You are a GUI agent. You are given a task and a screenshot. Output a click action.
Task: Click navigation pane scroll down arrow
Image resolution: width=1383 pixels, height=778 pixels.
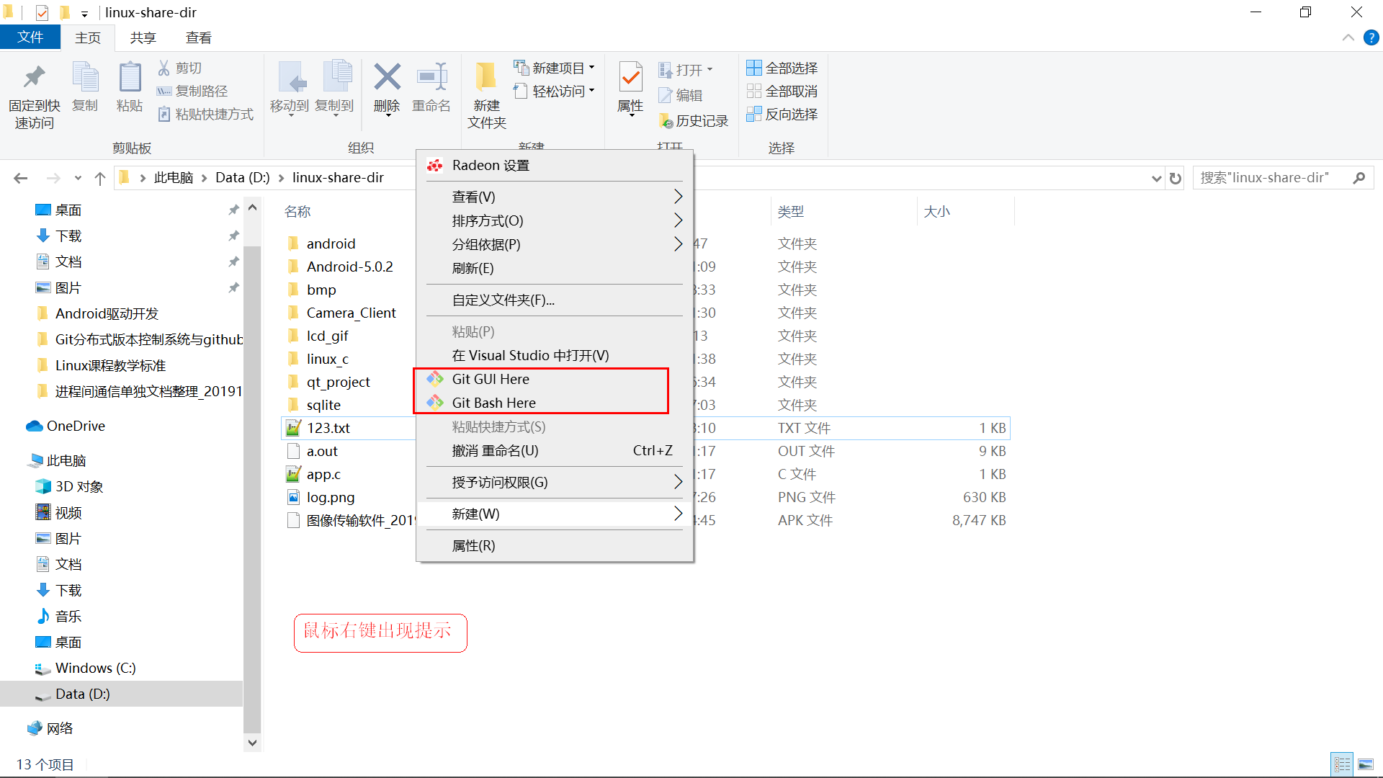[x=252, y=742]
